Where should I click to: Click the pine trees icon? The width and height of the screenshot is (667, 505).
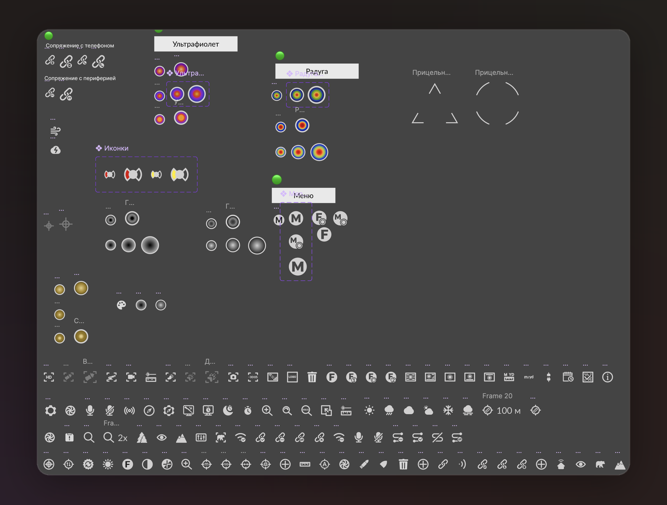(x=142, y=438)
